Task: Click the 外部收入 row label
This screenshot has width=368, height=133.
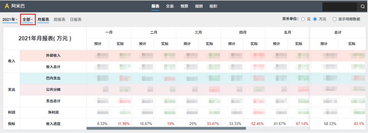Action: [x=53, y=55]
